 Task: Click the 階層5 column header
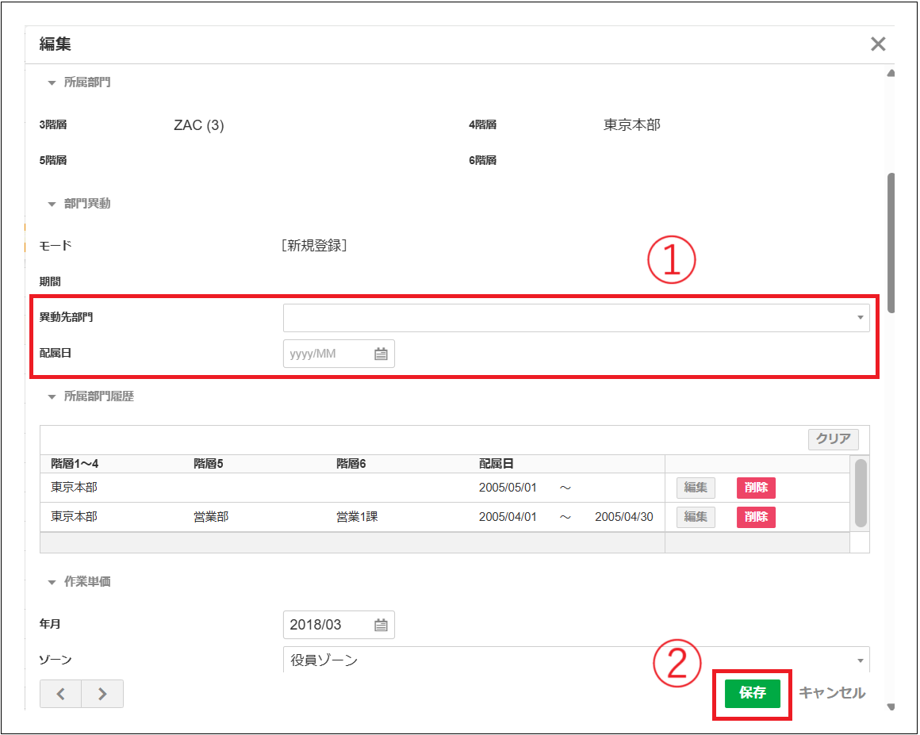(x=209, y=464)
